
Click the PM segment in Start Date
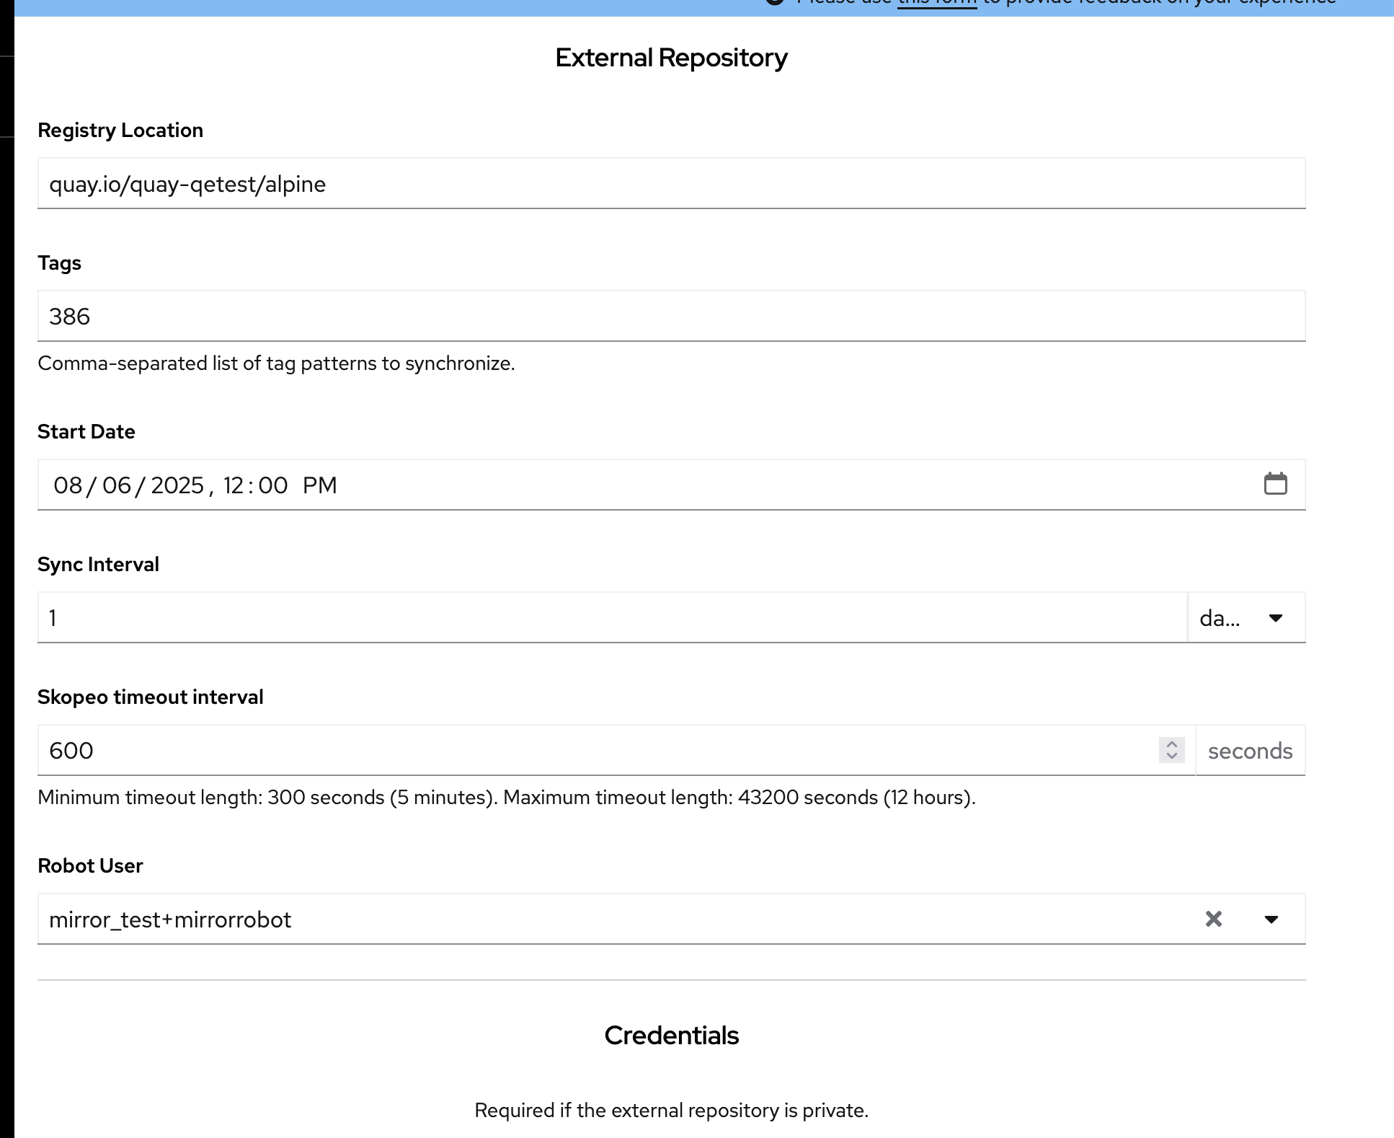pos(319,485)
